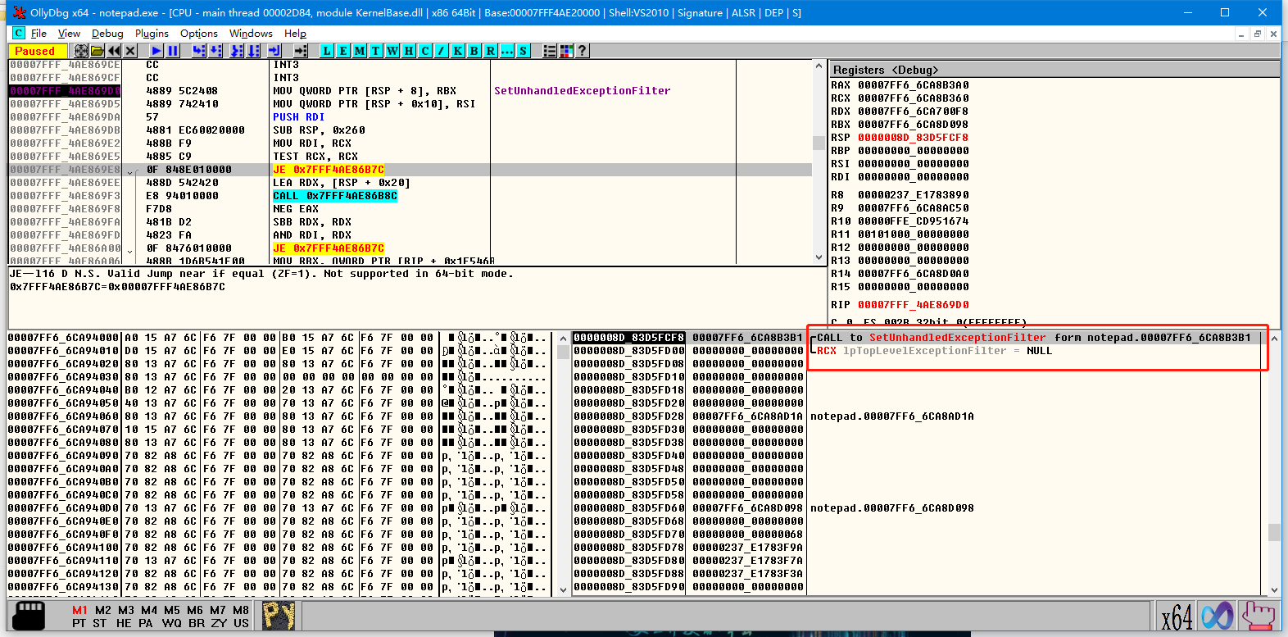Click the Trace over toolbar icon
Screen dimensions: 1288x637
point(254,51)
